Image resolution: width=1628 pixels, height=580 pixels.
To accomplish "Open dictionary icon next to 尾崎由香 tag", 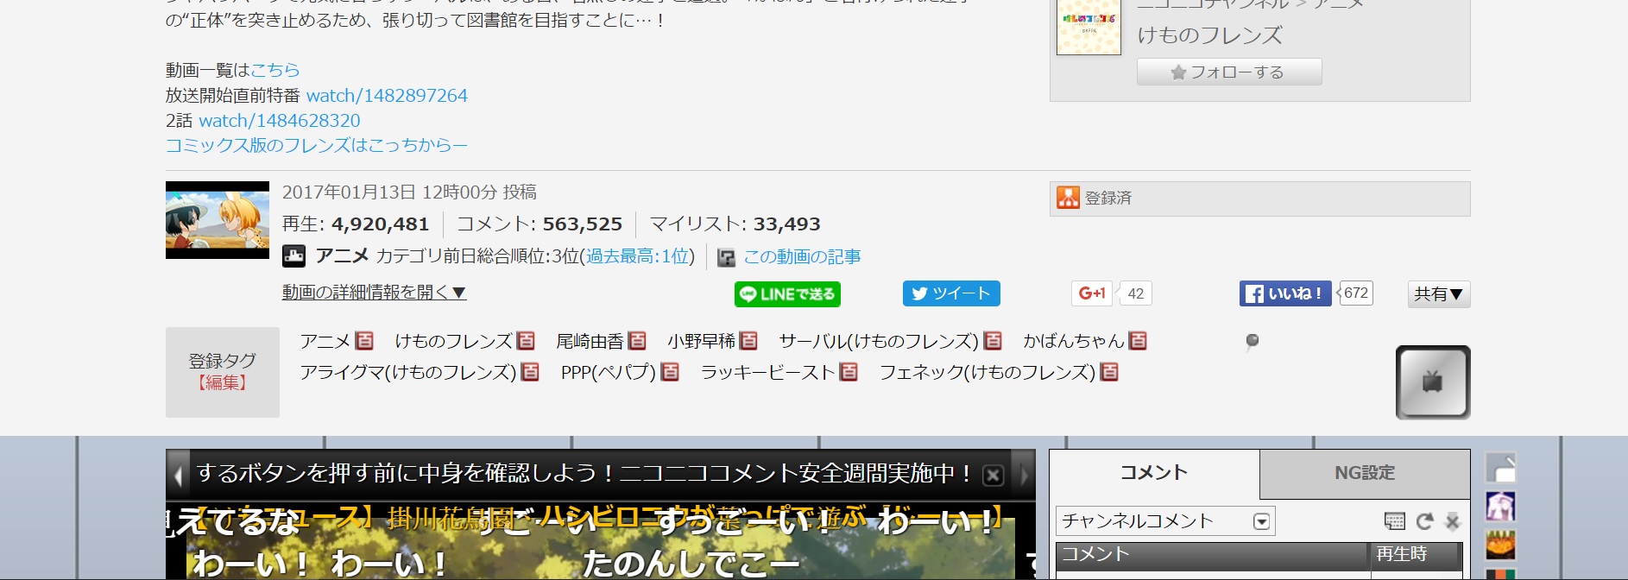I will [637, 341].
